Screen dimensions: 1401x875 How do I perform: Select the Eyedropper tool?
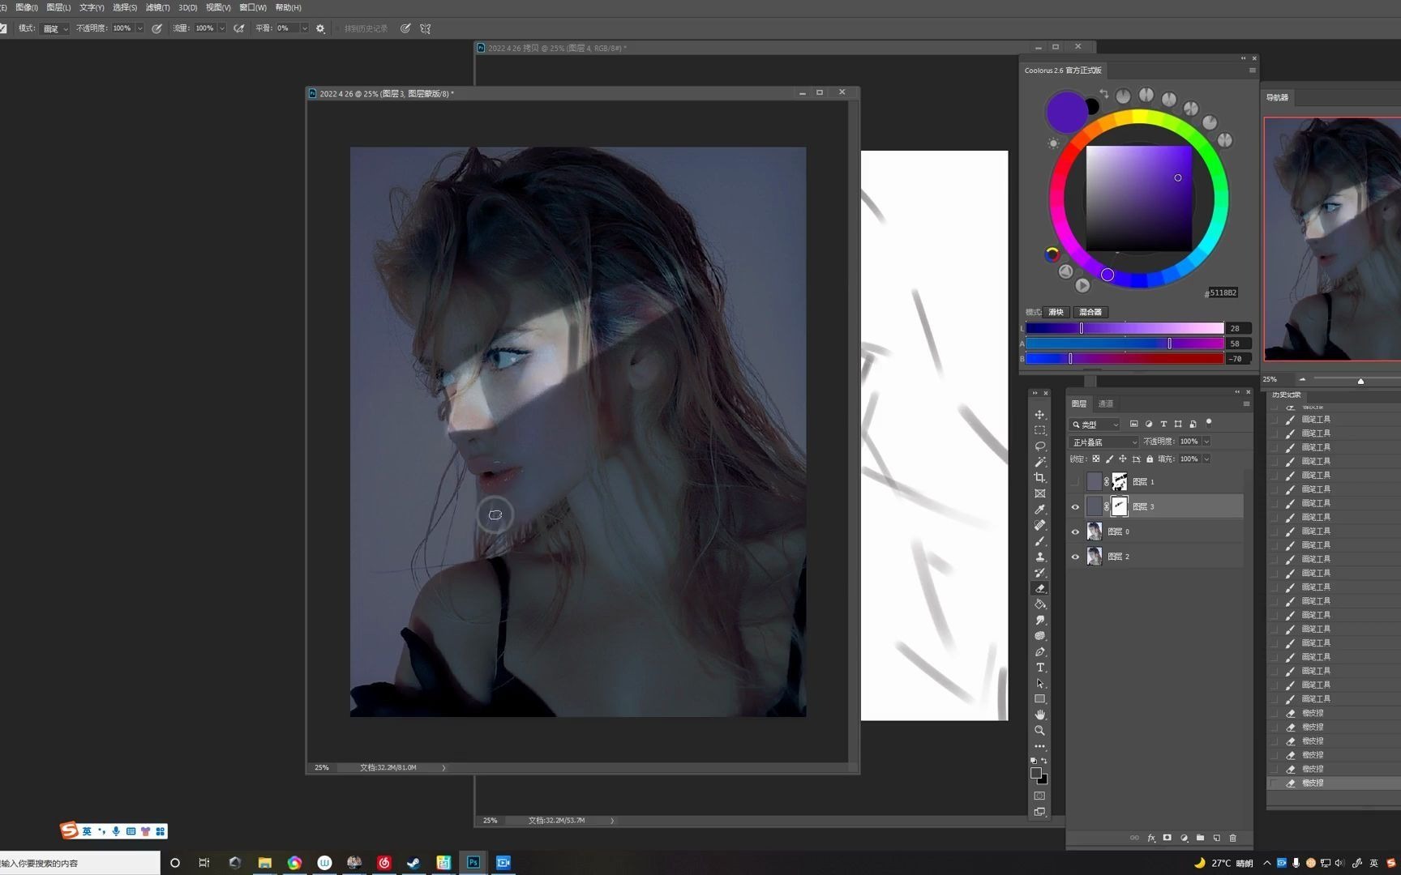(1039, 510)
